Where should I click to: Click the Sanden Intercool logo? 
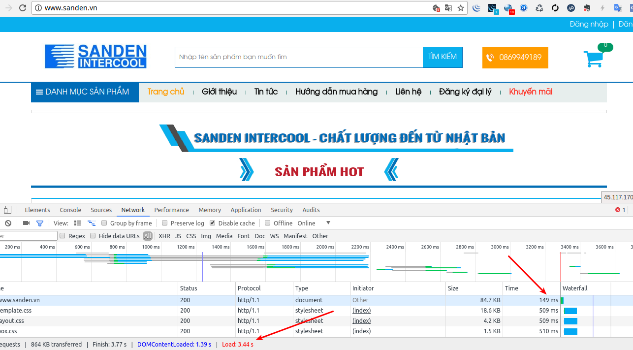pos(95,56)
